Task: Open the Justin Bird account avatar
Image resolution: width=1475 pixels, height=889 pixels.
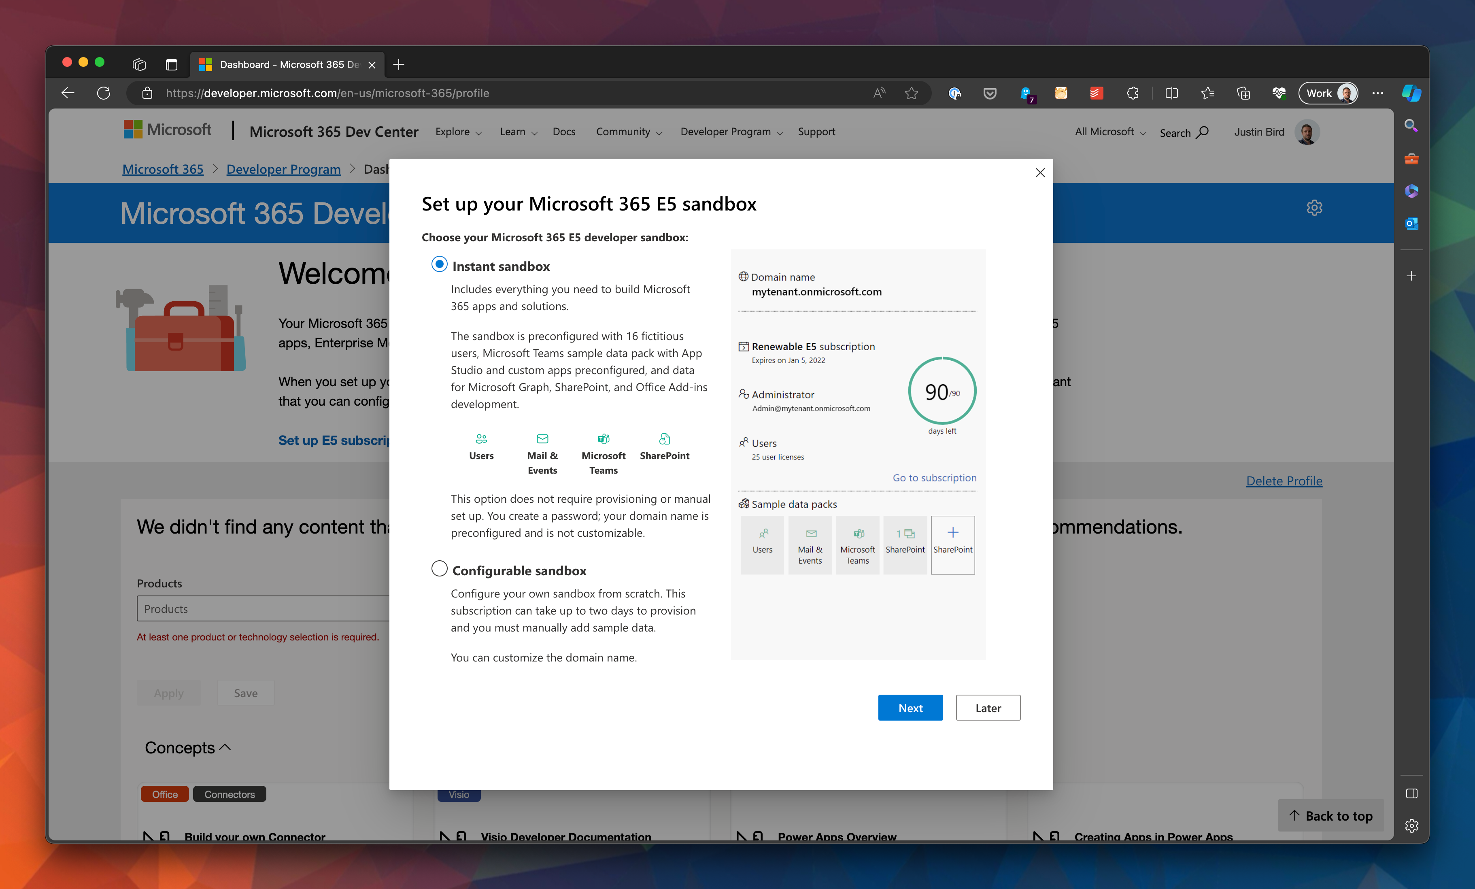Action: pyautogui.click(x=1307, y=132)
